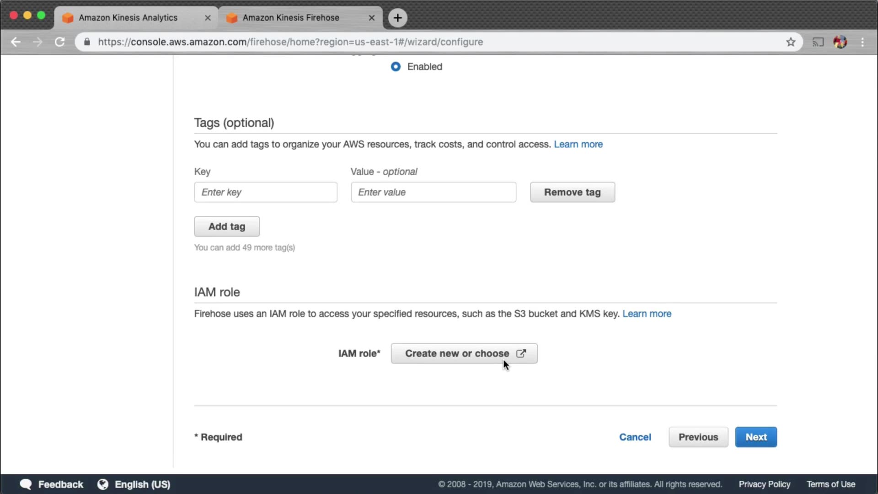Click the site lock padlock icon
This screenshot has height=494, width=878.
(87, 42)
